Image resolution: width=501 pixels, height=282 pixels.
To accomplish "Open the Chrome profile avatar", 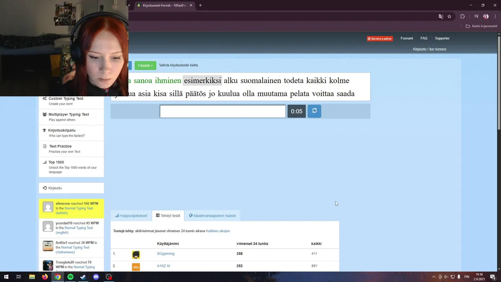I will tap(486, 16).
